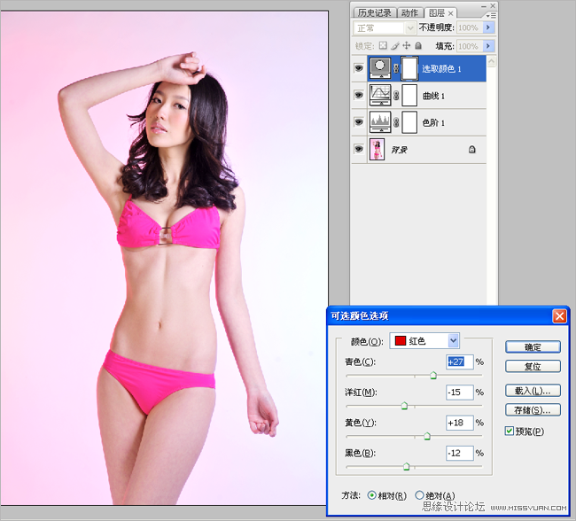
Task: Open the 颜色 红色 color dropdown
Action: (424, 341)
